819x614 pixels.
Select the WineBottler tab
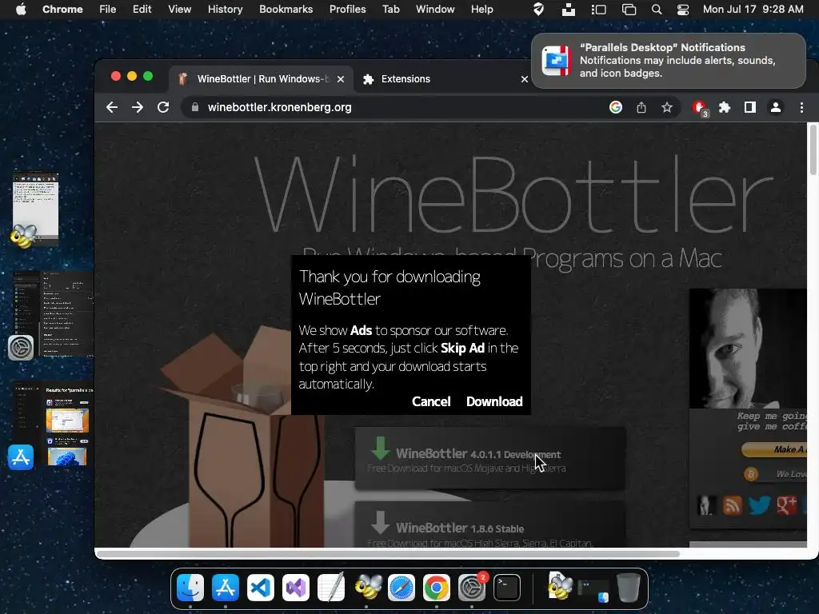tap(263, 79)
